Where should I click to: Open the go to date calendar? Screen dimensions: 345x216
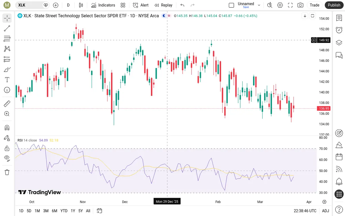(x=99, y=211)
